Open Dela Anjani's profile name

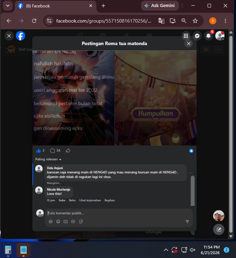[x=55, y=168]
